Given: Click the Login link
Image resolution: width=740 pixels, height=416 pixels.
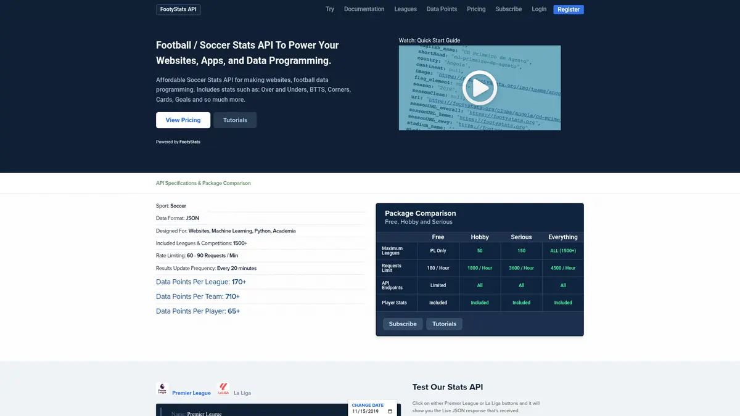Looking at the screenshot, I should [x=539, y=9].
